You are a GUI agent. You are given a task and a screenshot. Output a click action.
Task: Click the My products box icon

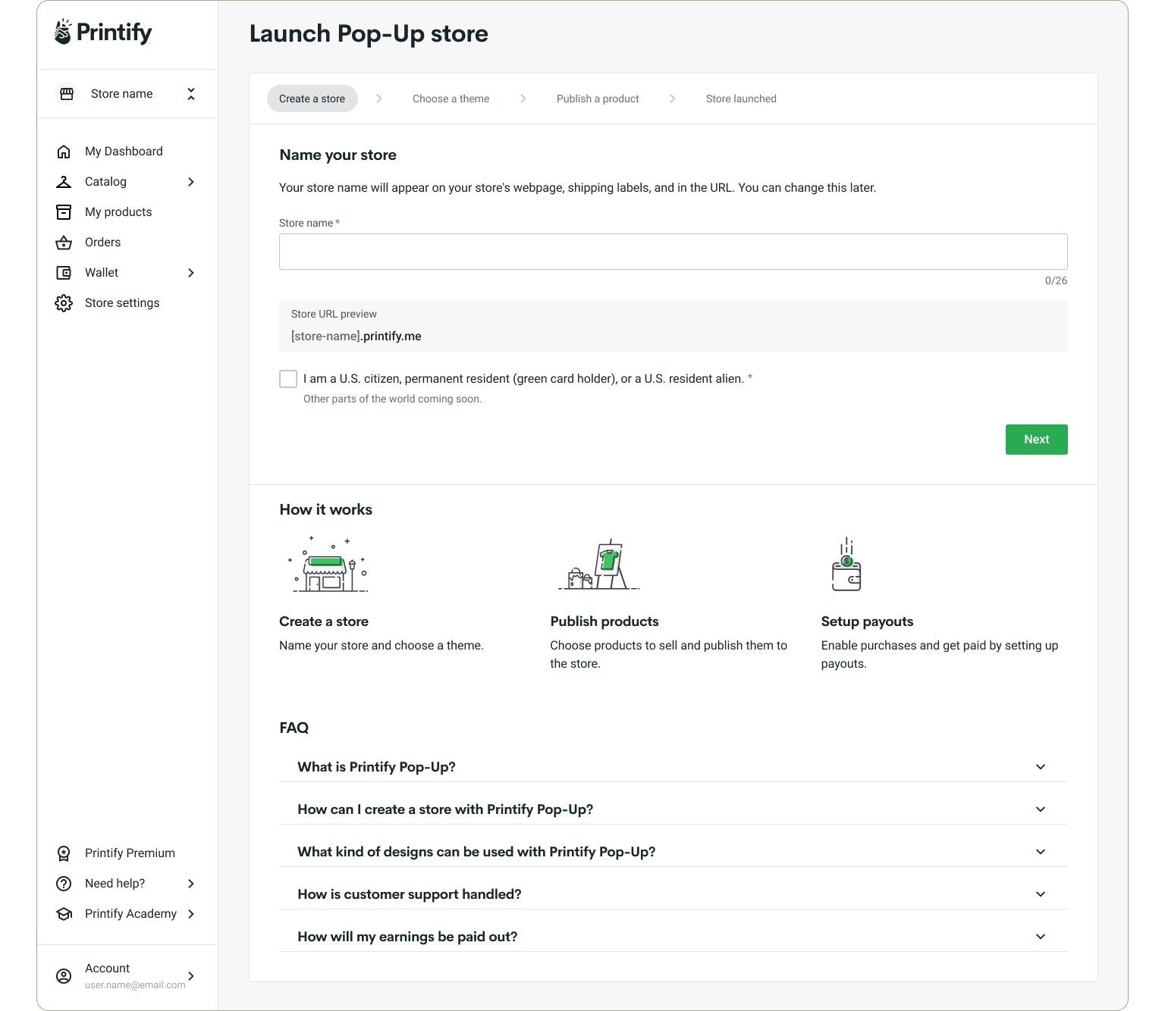tap(64, 212)
